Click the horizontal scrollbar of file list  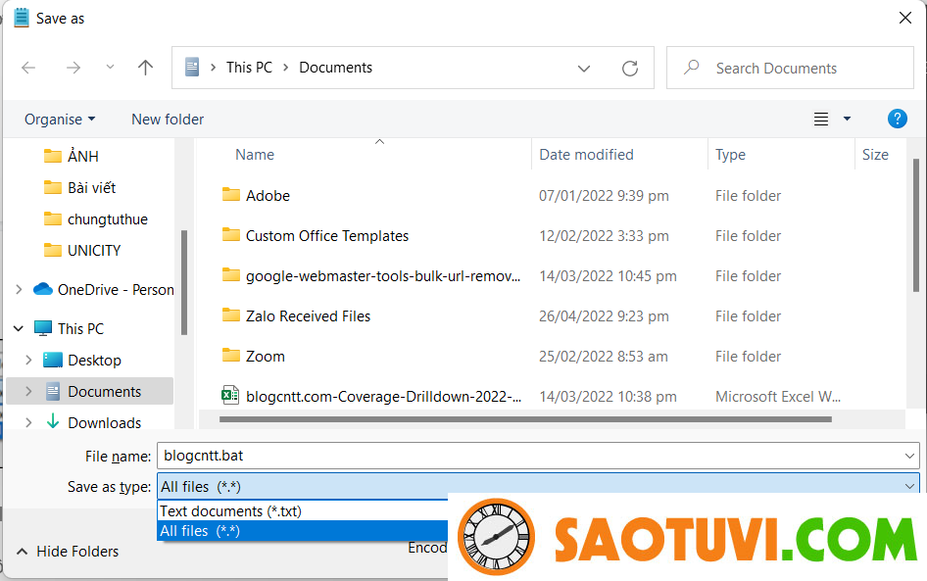click(525, 419)
